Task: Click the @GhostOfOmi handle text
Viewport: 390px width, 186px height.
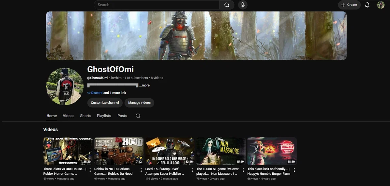Action: (98, 78)
